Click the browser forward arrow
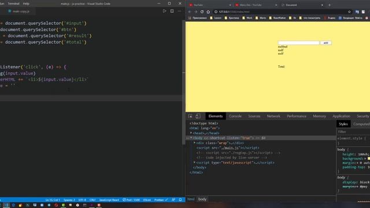The width and height of the screenshot is (370, 208). [196, 12]
